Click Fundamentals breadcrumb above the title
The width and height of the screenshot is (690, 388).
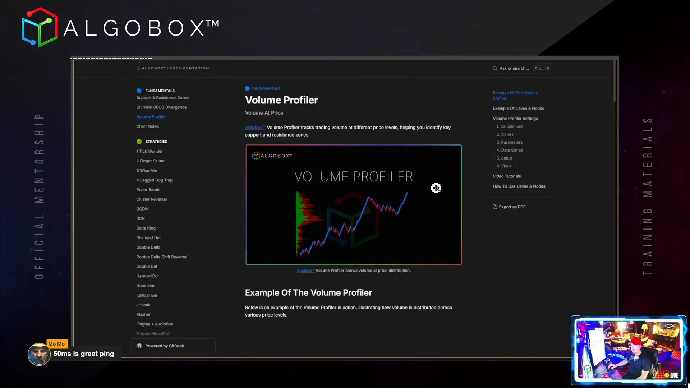[x=263, y=88]
